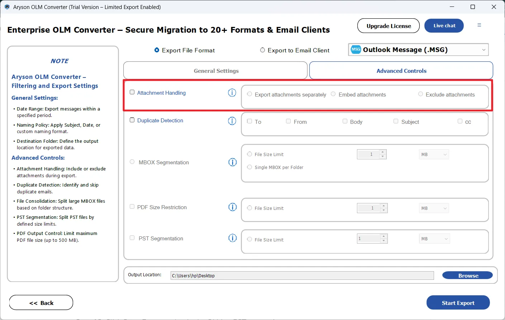Viewport: 505px width, 320px height.
Task: Tick the Duplicate Detection checkbox
Action: [132, 120]
